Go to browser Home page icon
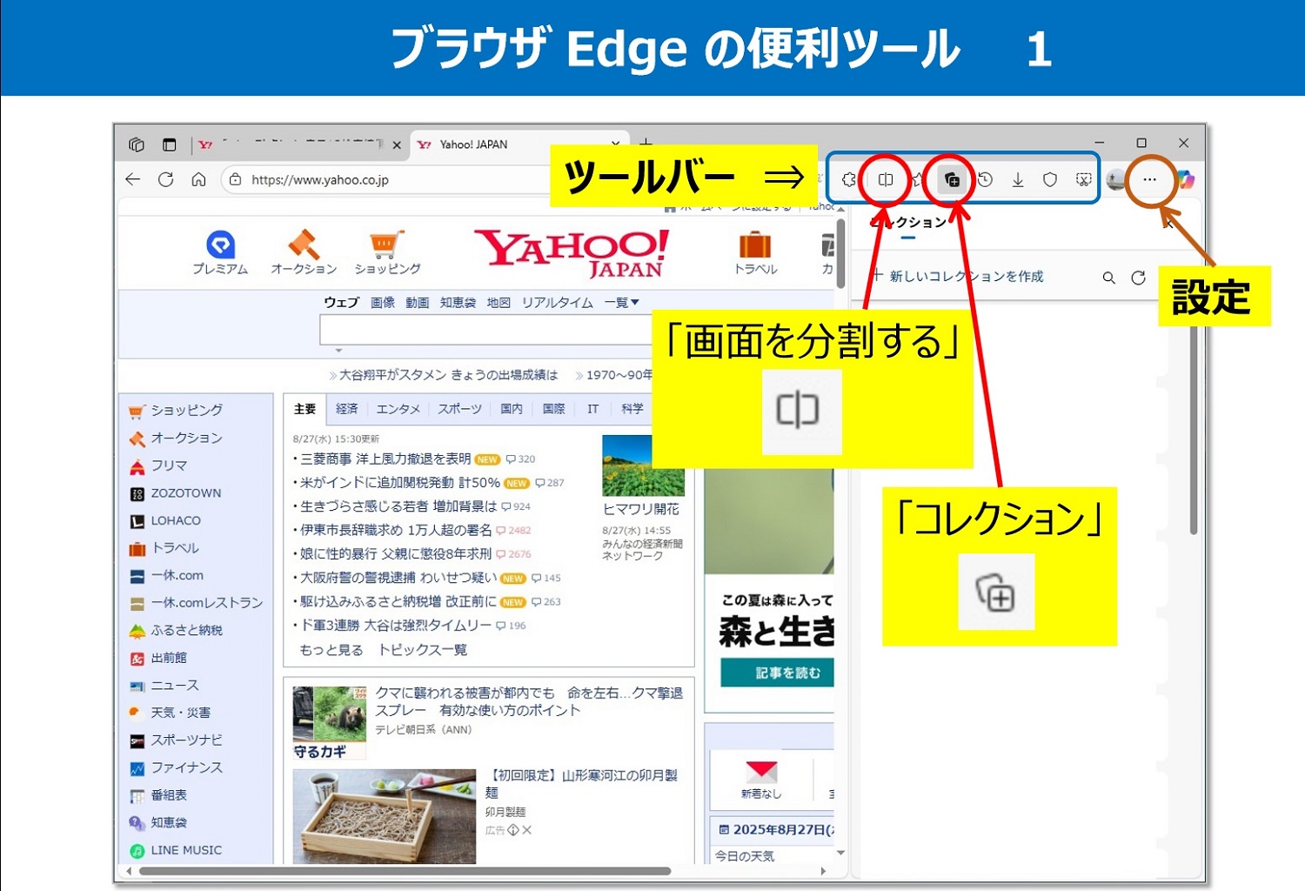The image size is (1305, 891). tap(198, 179)
